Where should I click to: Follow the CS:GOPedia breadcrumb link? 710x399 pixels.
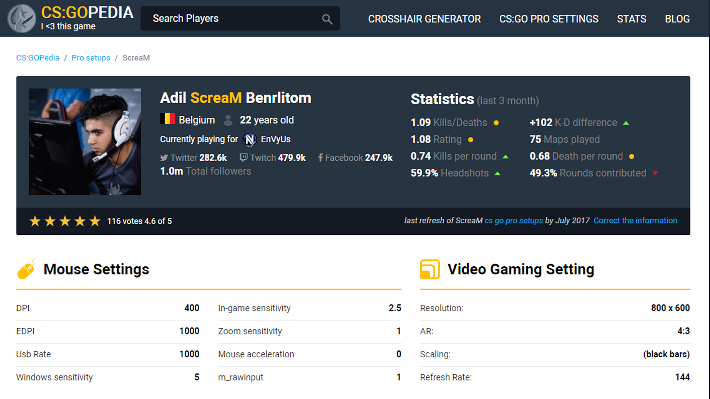(x=37, y=58)
